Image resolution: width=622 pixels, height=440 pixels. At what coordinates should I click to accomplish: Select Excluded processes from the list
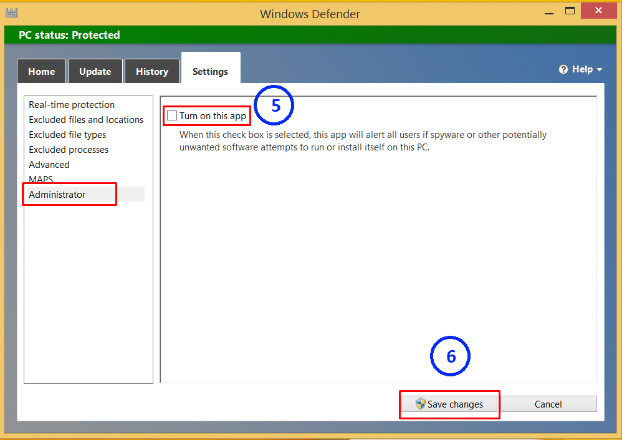click(69, 150)
